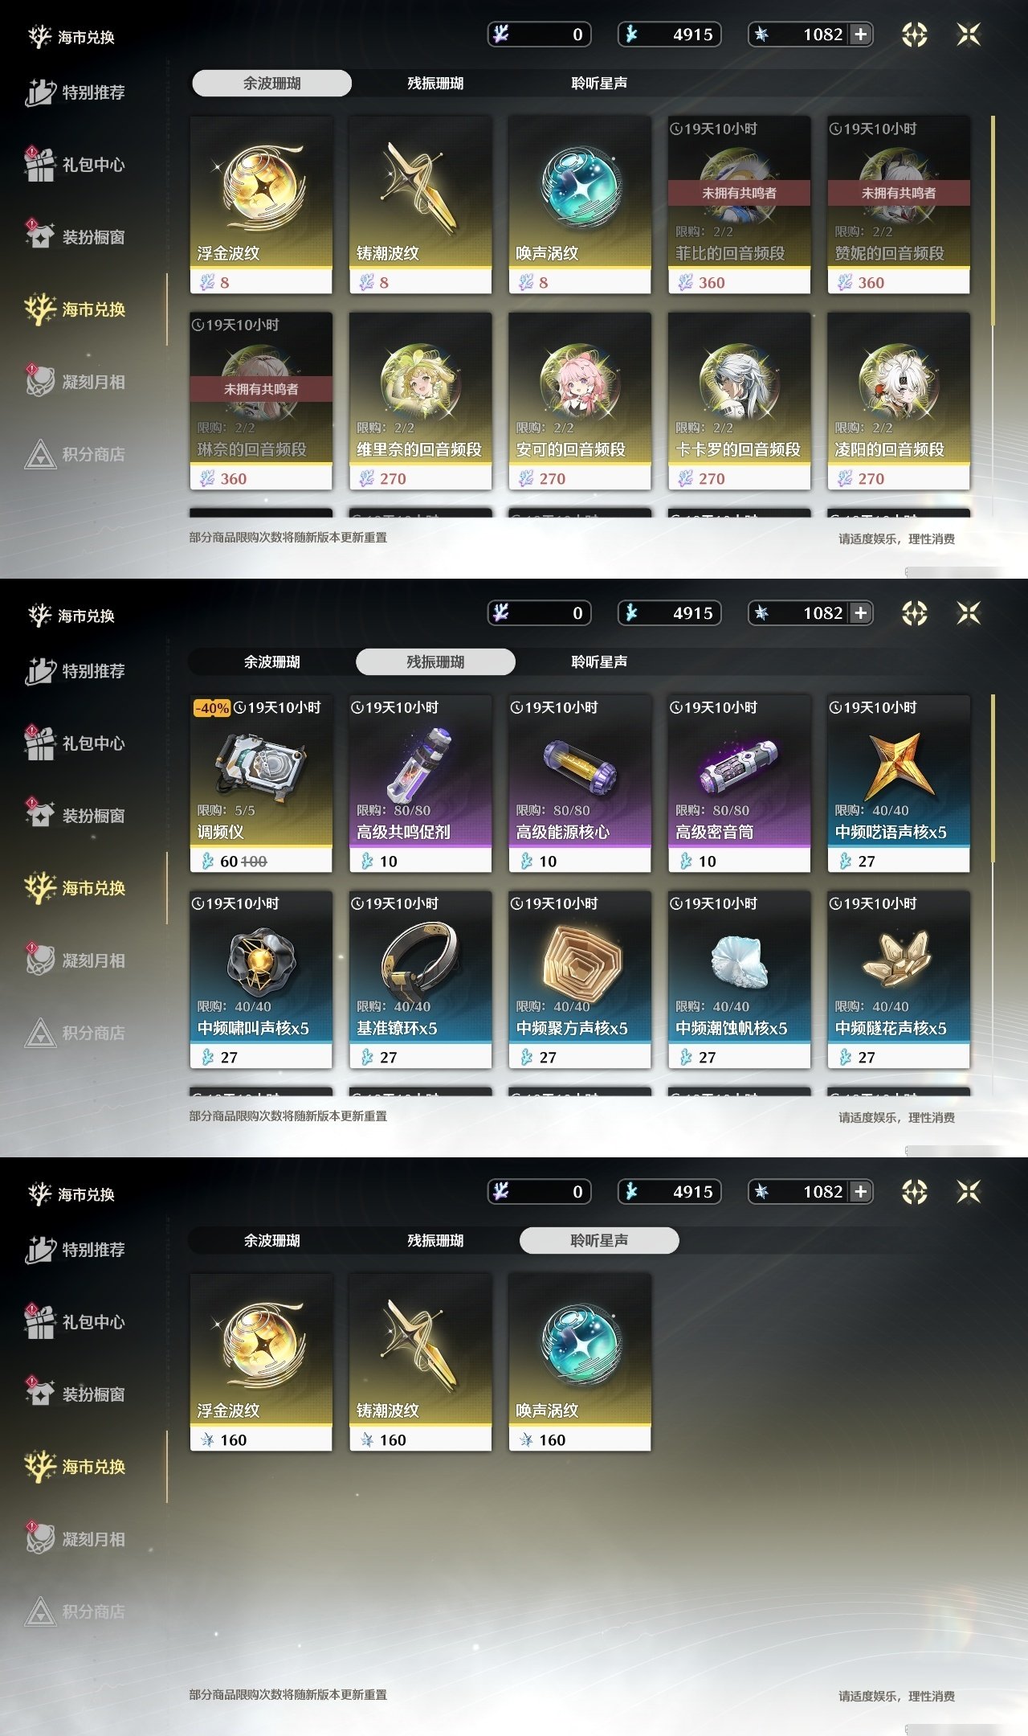Click the highlighted 残振珊瑚 tab
Screen dimensions: 1028x1736
coord(435,661)
